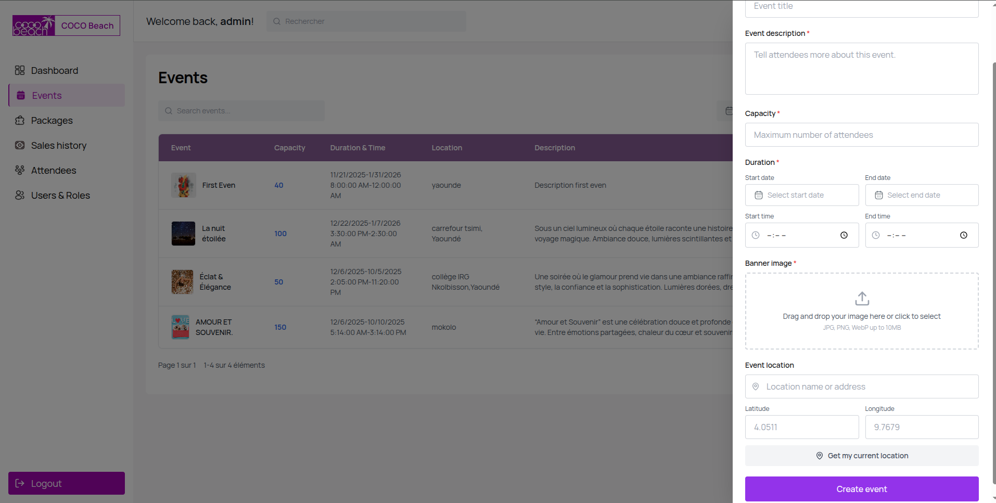Open the Start time clock picker icon
The width and height of the screenshot is (996, 503).
pyautogui.click(x=844, y=235)
